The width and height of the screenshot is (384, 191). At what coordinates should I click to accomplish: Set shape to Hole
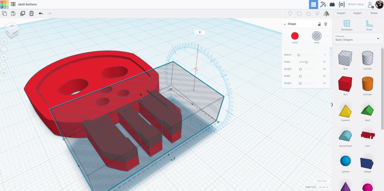pos(316,36)
